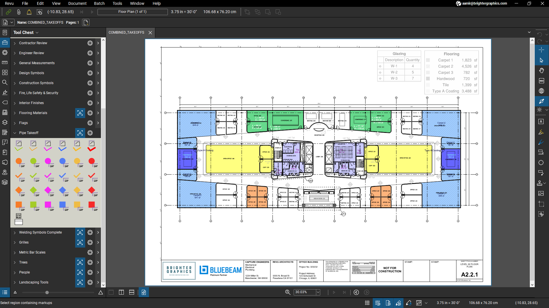549x308 pixels.
Task: Expand the Interior Finishes tool category
Action: coord(14,103)
